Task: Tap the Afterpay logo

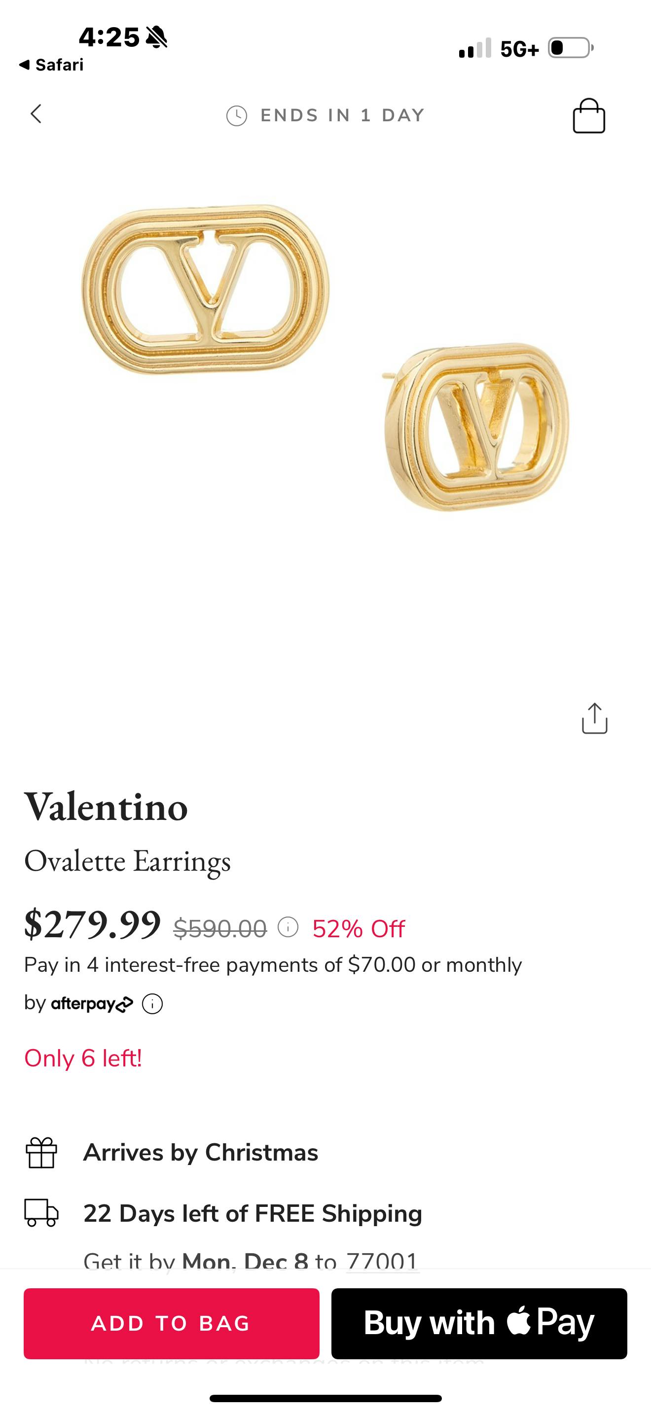Action: click(x=92, y=1004)
